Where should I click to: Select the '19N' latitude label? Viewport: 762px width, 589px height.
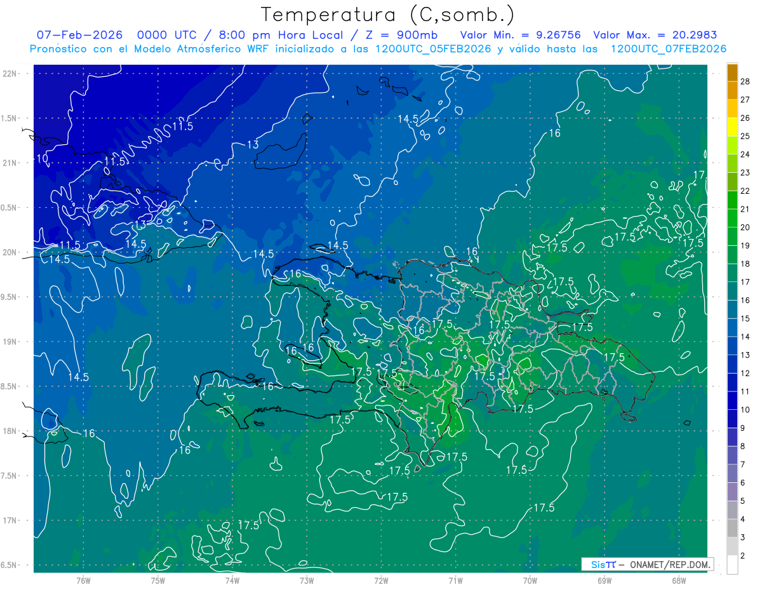pyautogui.click(x=10, y=341)
